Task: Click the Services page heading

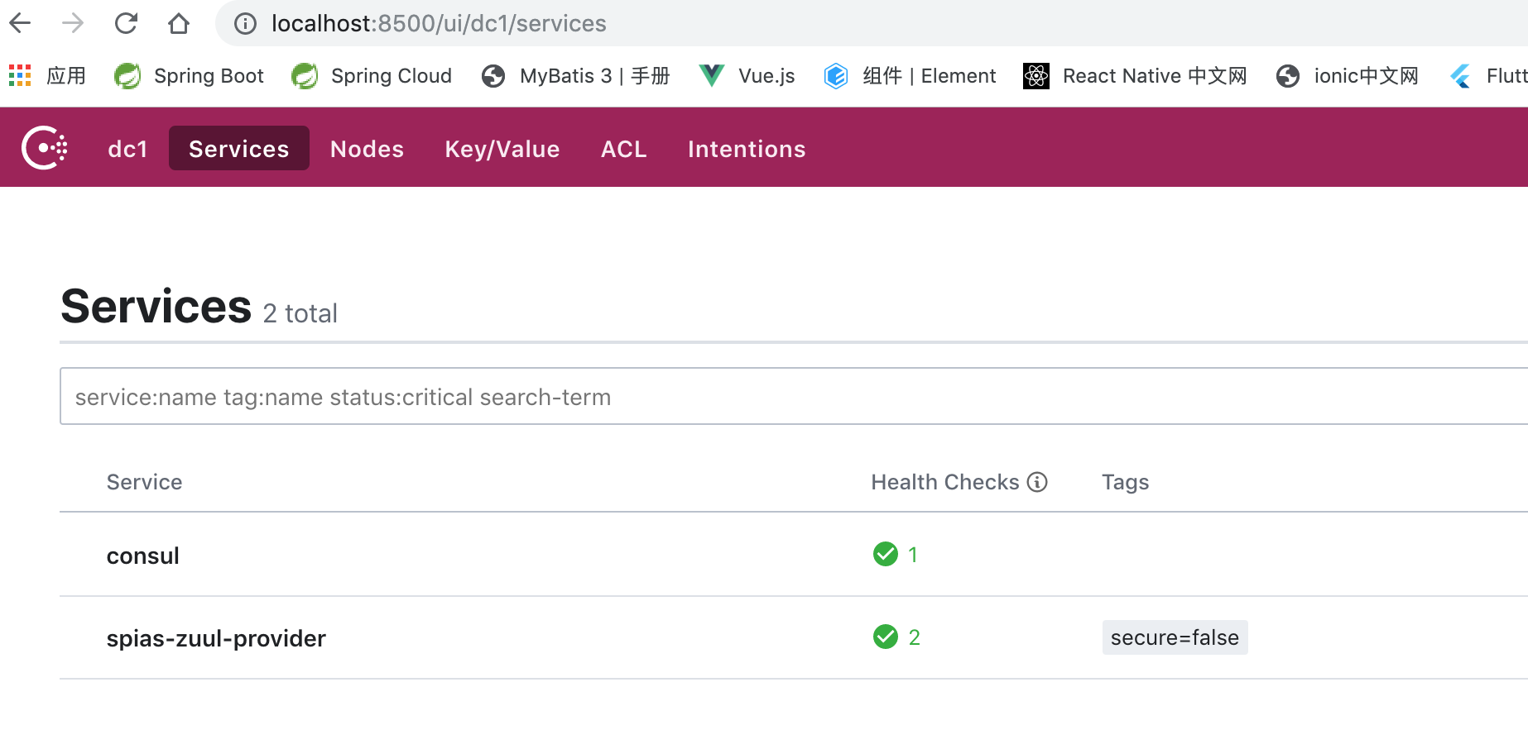Action: click(x=156, y=307)
